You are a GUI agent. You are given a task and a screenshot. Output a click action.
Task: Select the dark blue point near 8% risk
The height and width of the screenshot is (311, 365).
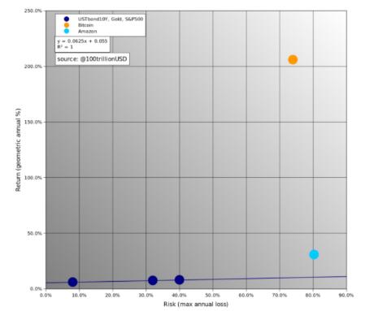tap(72, 282)
